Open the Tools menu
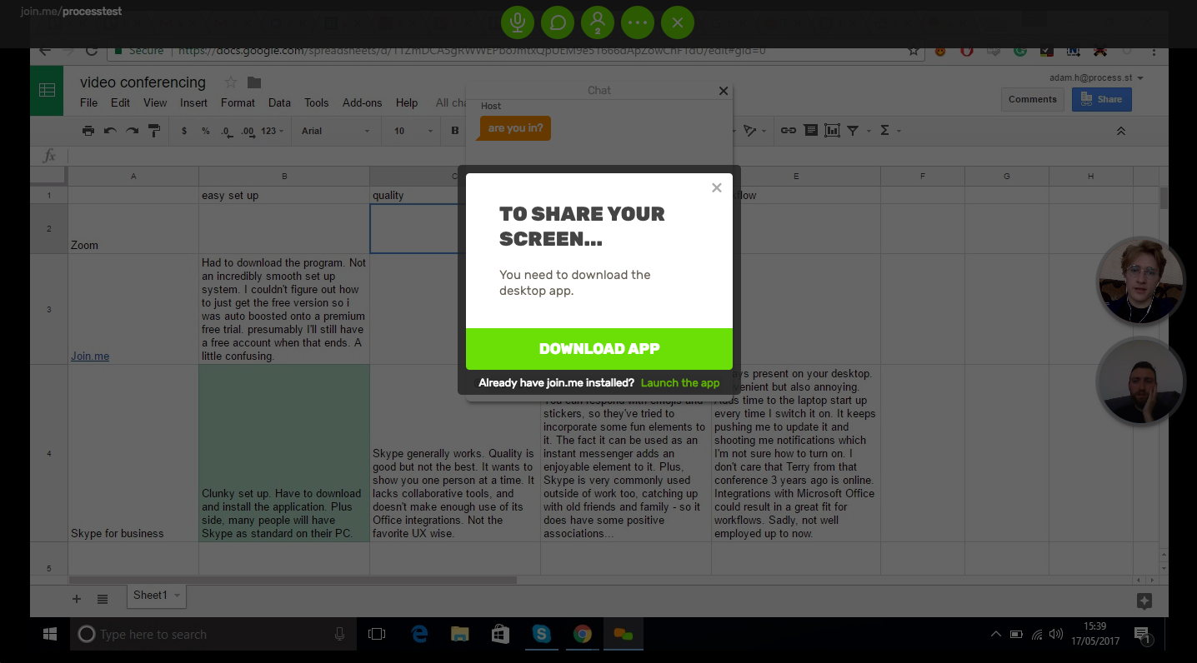 (317, 102)
